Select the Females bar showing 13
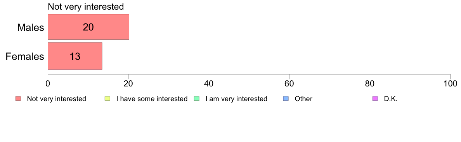Image resolution: width=461 pixels, height=142 pixels. coord(75,56)
